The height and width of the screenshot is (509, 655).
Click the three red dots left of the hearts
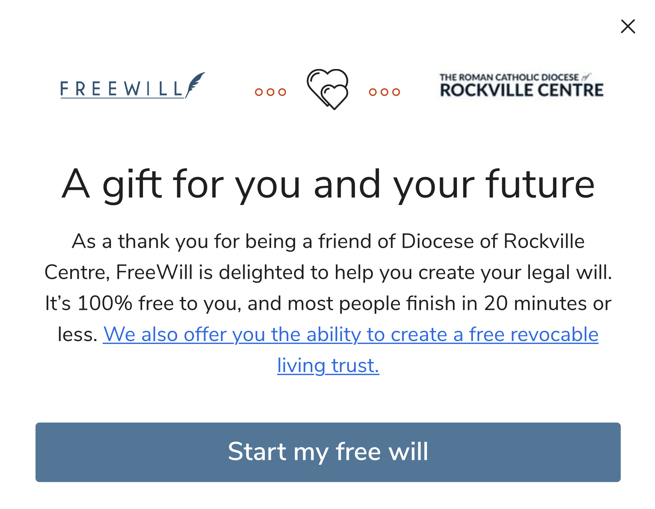click(270, 92)
